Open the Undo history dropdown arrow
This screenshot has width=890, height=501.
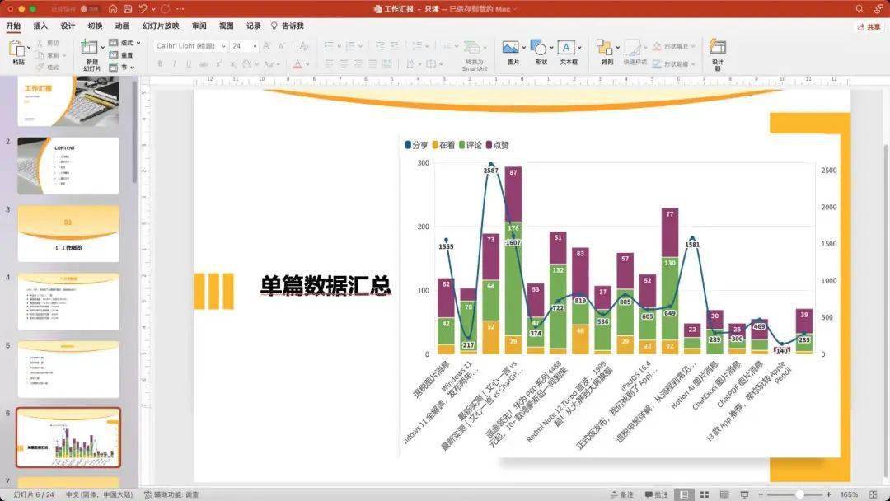153,9
